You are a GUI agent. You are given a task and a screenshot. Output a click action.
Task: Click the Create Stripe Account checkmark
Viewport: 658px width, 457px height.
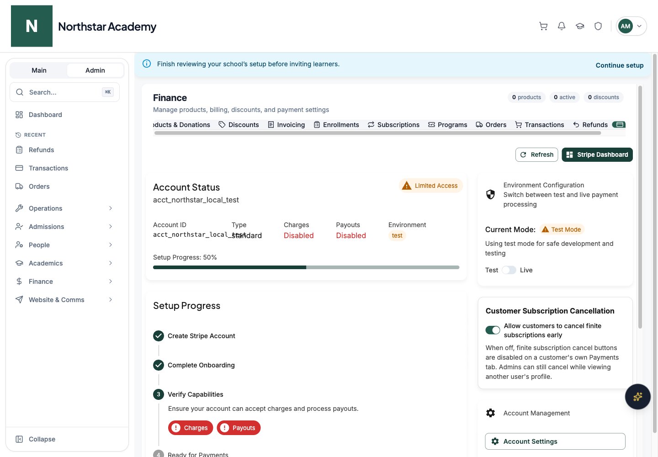coord(159,336)
